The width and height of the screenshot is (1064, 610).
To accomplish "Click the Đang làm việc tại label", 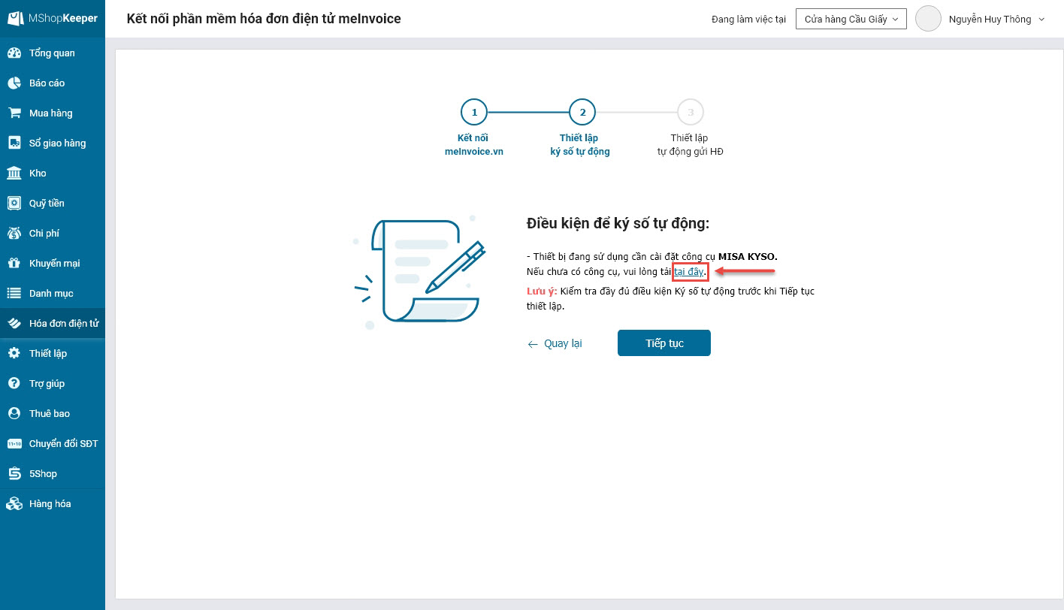I will (x=748, y=20).
